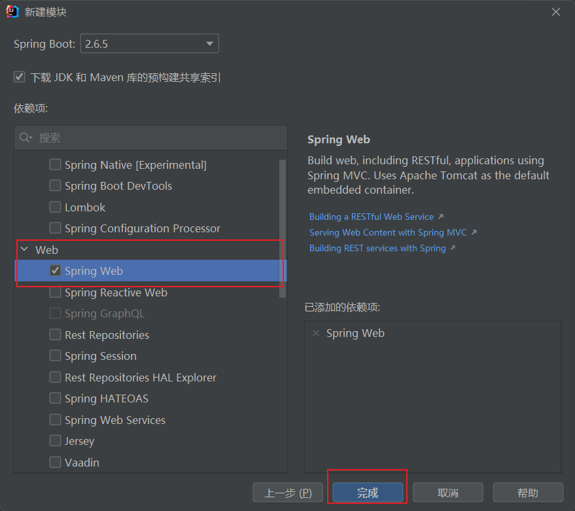The width and height of the screenshot is (575, 511).
Task: Remove Spring Web with the X icon
Action: click(316, 333)
